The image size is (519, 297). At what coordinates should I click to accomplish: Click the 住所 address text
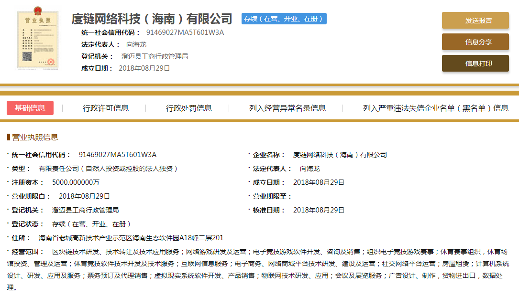(x=131, y=238)
